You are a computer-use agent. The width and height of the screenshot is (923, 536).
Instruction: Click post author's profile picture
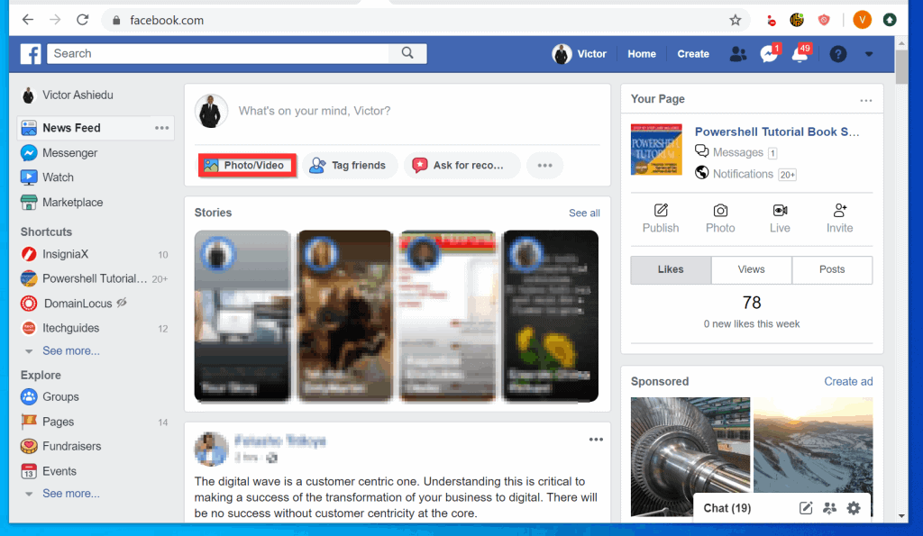211,449
